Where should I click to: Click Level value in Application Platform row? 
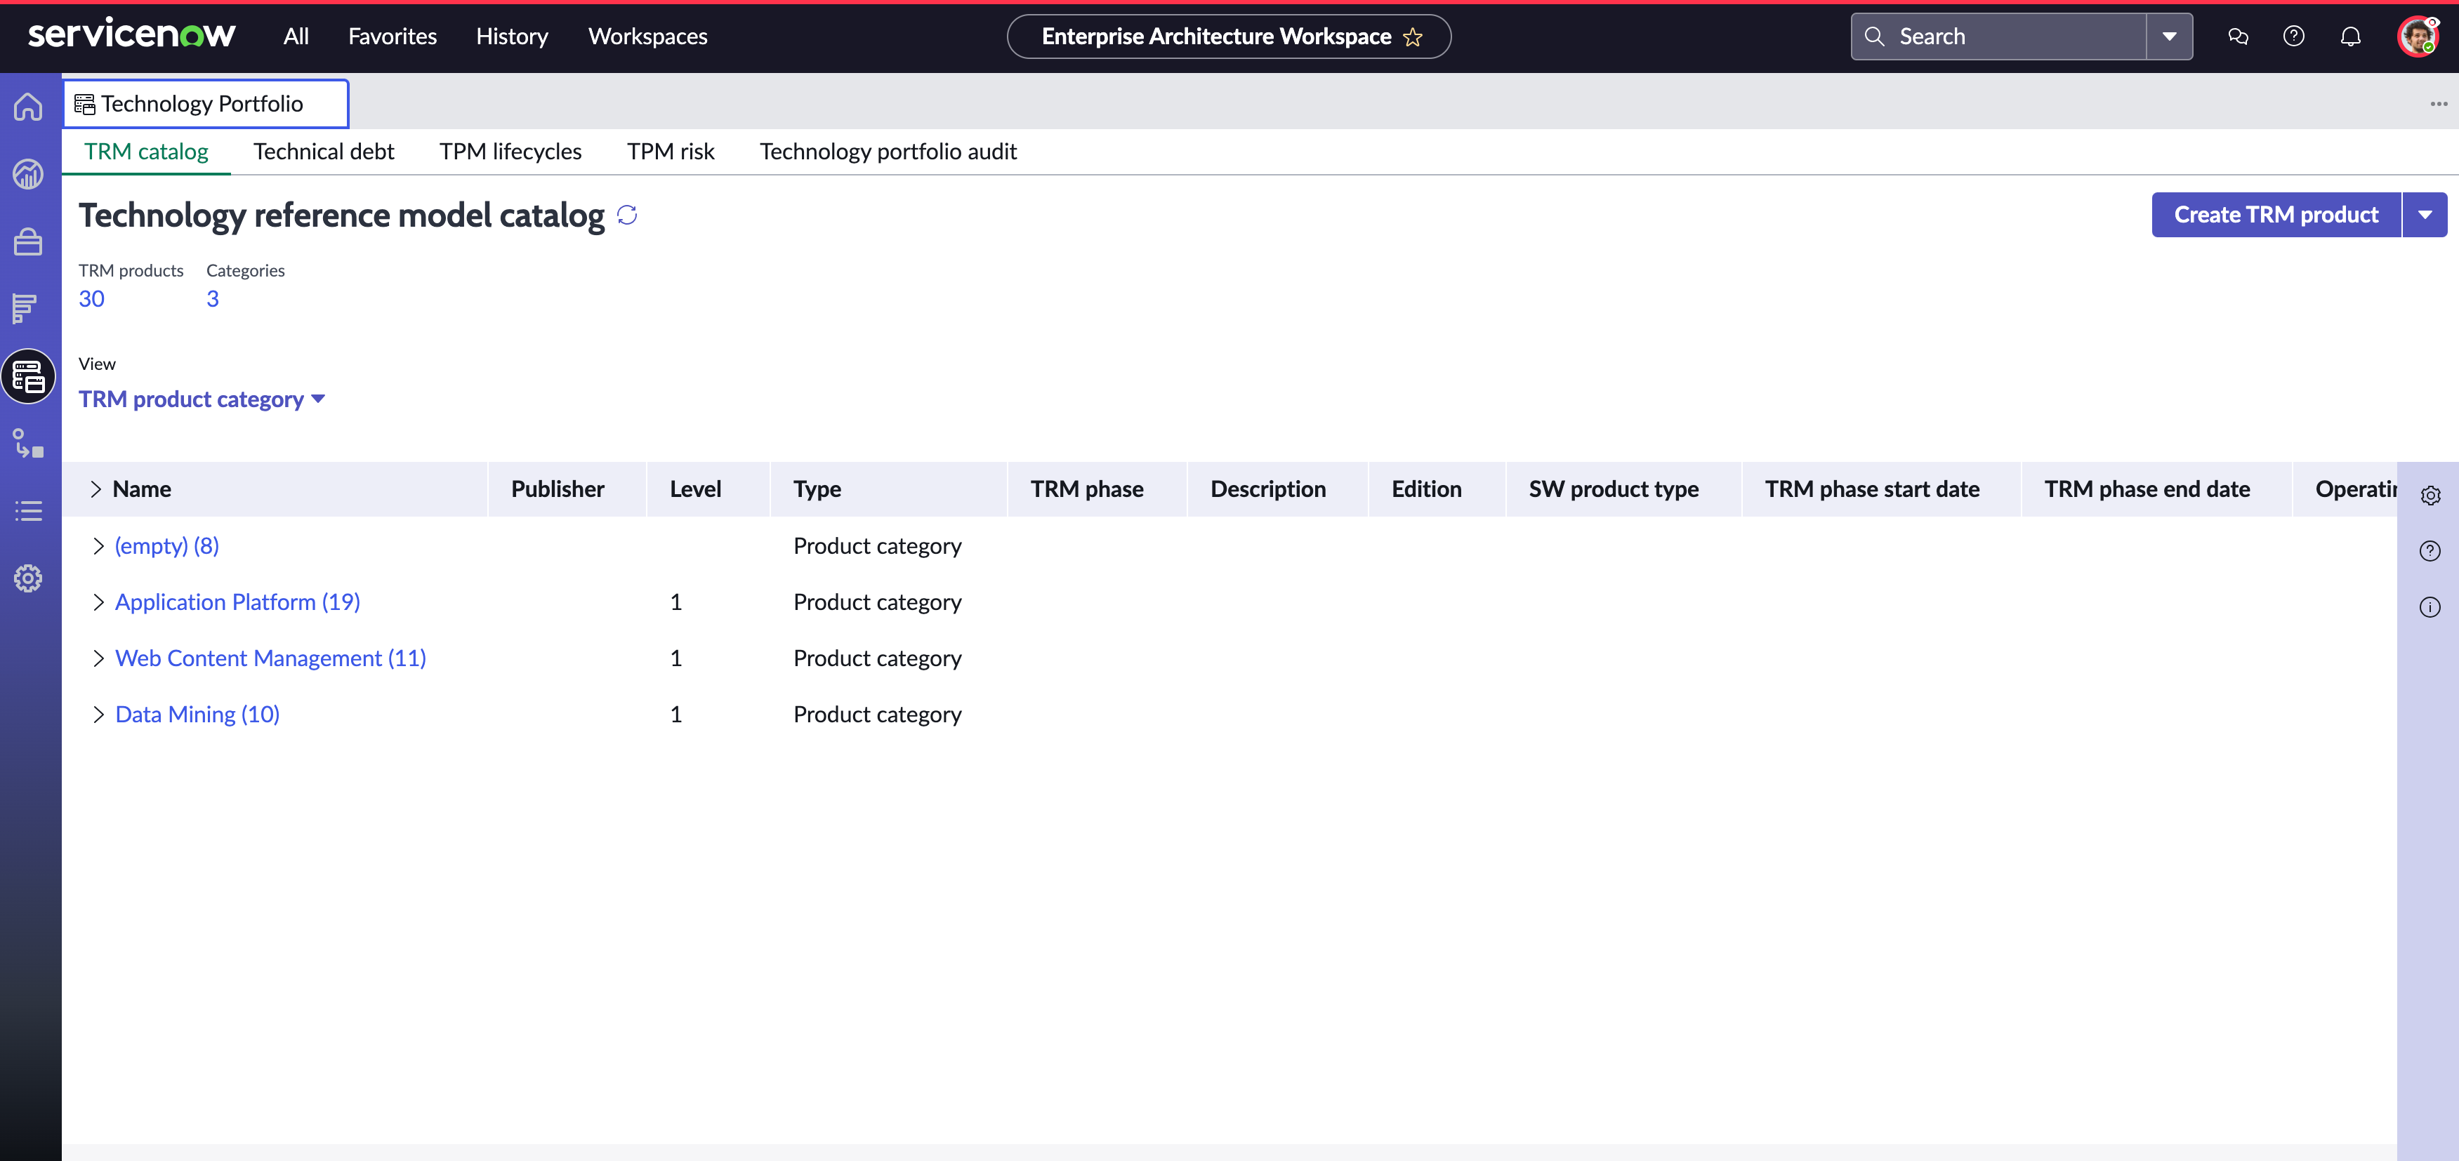coord(676,602)
